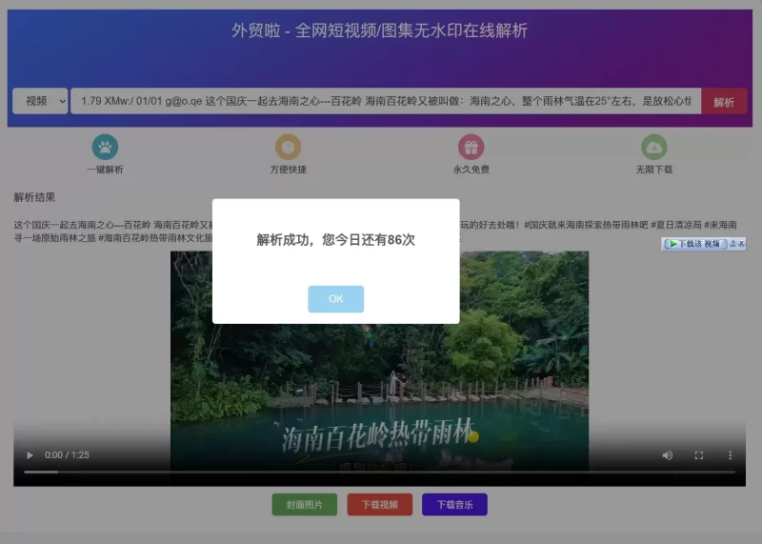The width and height of the screenshot is (762, 544).
Task: Click the 一键解析 paw icon
Action: point(105,147)
